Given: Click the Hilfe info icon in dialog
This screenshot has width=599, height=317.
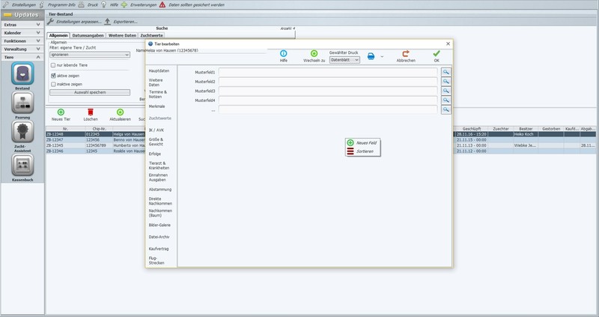Looking at the screenshot, I should (x=284, y=53).
